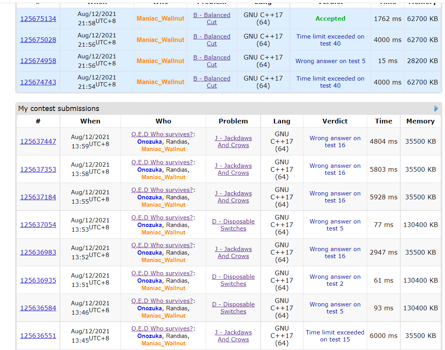
Task: Open submission 125636935
Action: [x=38, y=280]
